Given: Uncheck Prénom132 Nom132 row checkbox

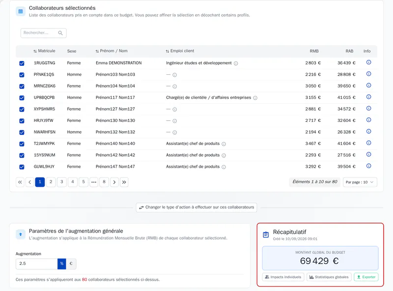Looking at the screenshot, I should 22,132.
